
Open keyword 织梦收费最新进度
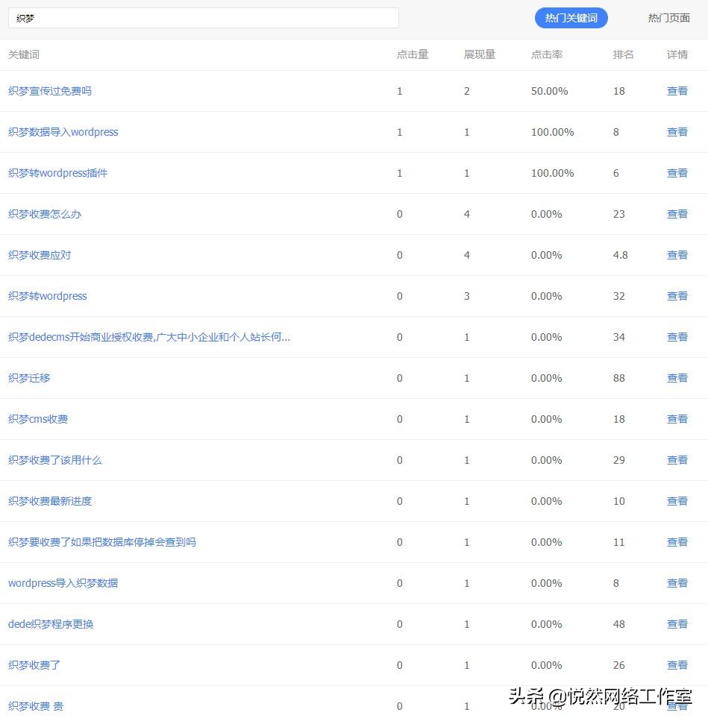click(50, 501)
